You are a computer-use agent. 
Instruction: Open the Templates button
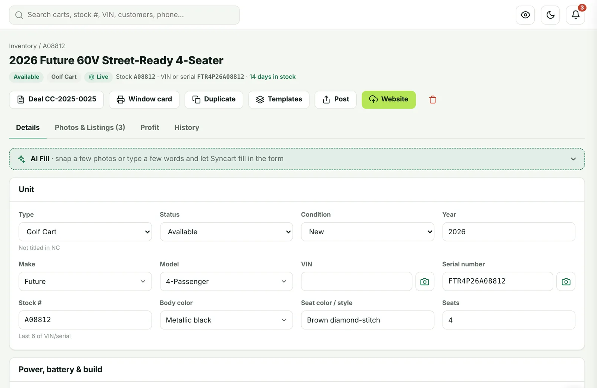coord(279,100)
